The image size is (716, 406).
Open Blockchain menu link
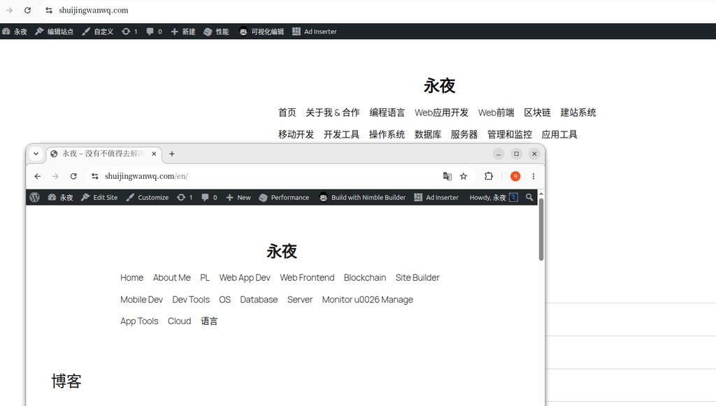point(365,278)
